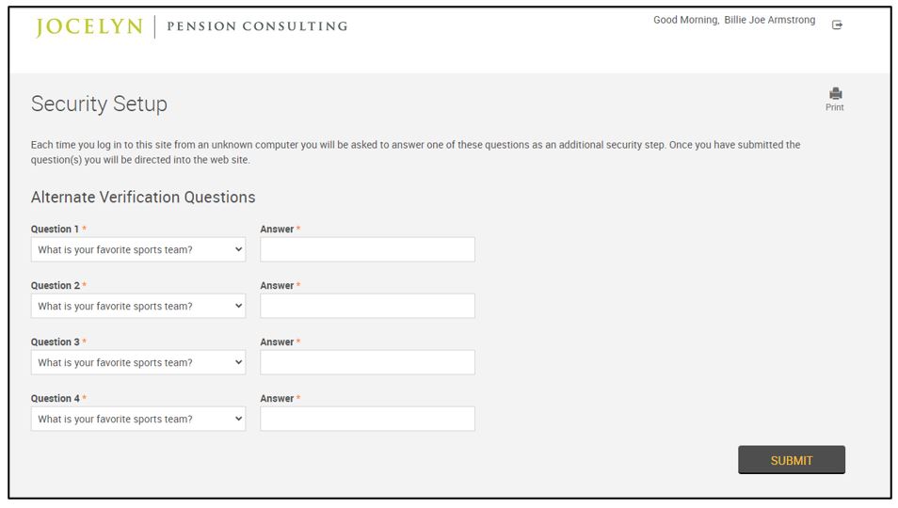Expand the Question 2 dropdown list
898x508 pixels.
tap(137, 307)
